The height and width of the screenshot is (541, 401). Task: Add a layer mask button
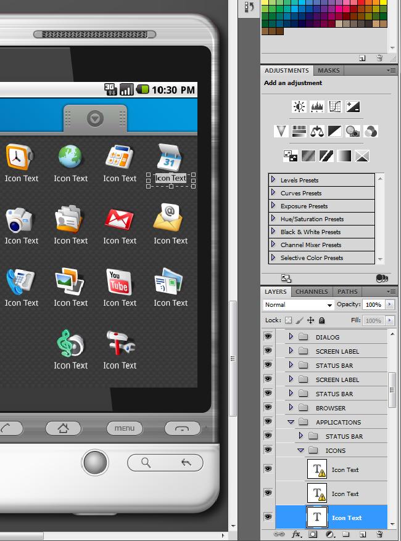coord(313,534)
